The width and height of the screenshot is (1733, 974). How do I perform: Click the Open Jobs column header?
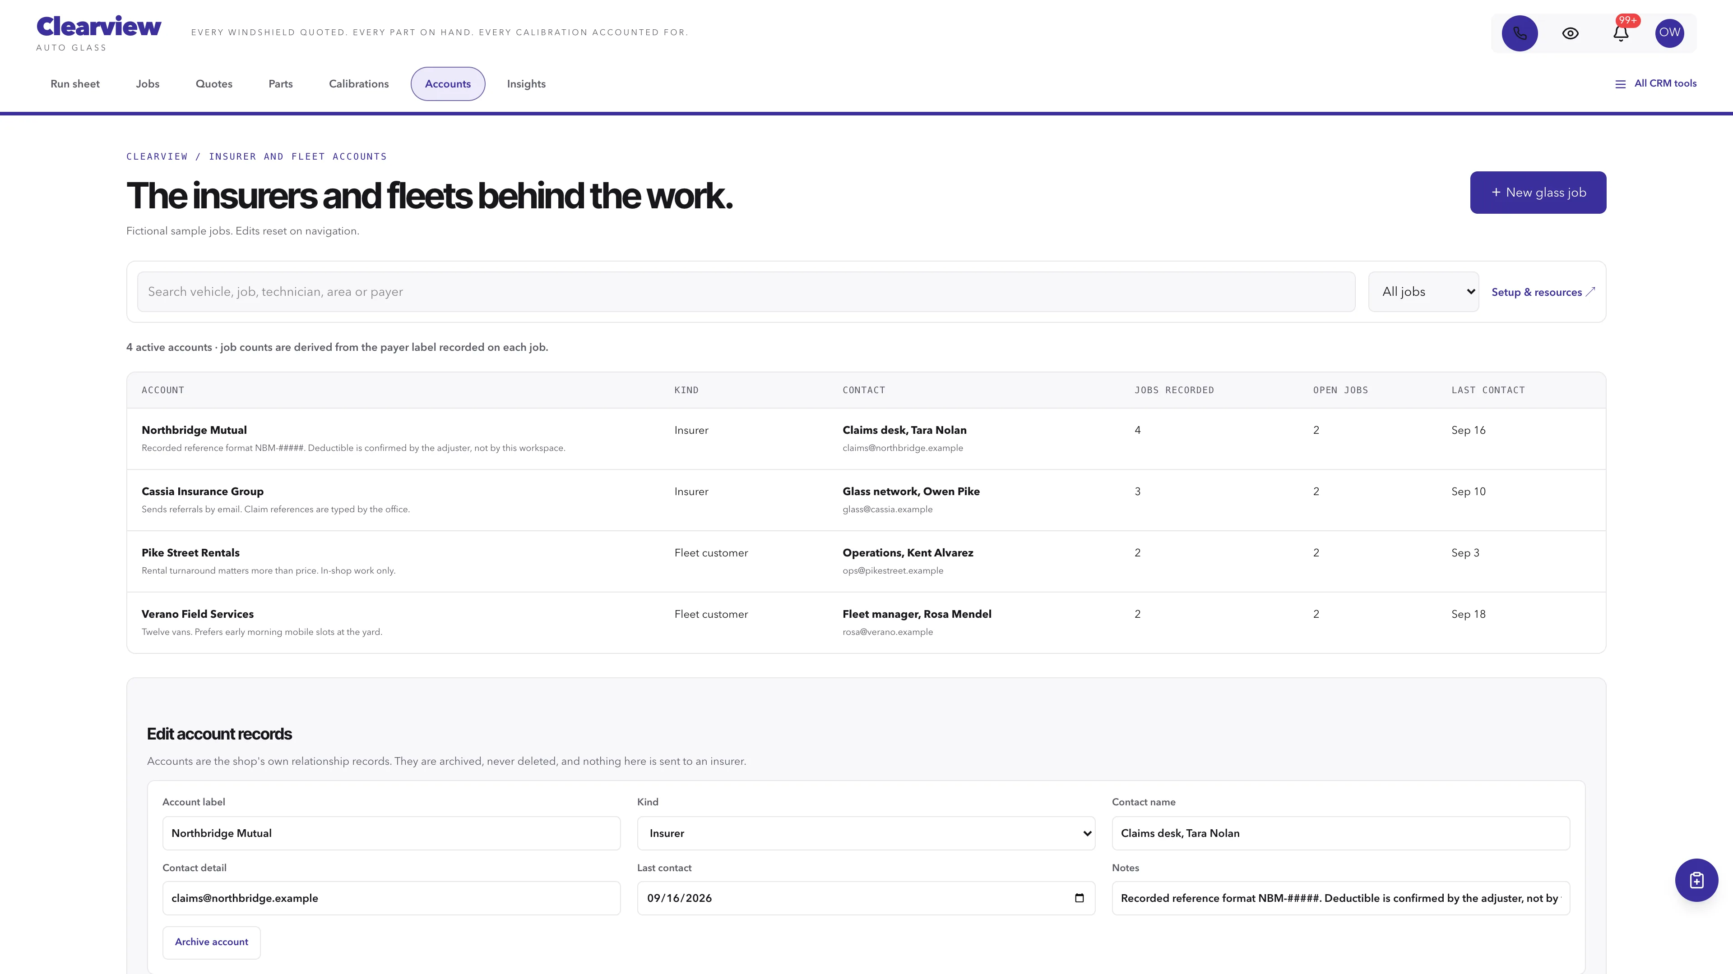(1340, 390)
